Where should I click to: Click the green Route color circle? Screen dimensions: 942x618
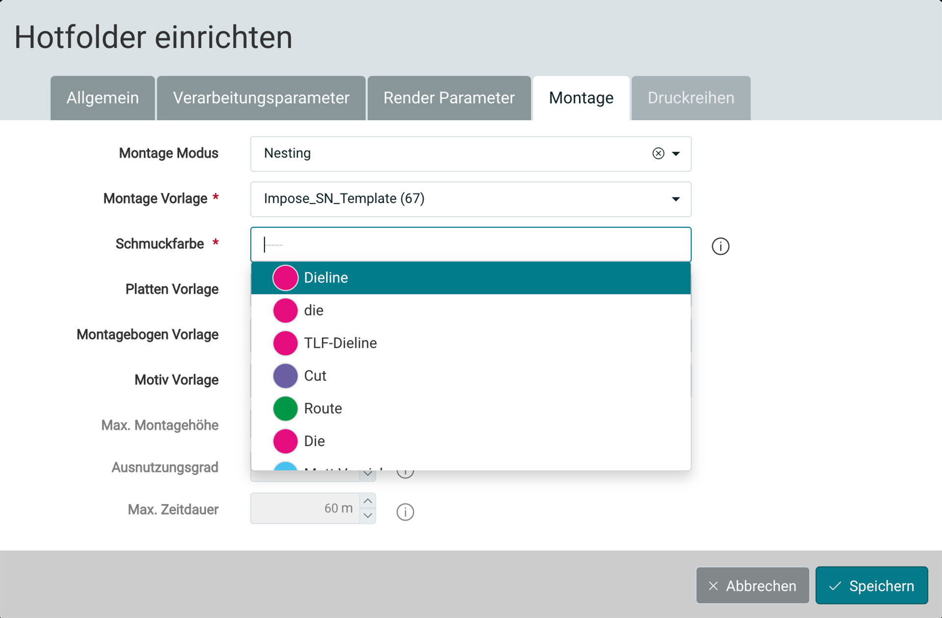[x=285, y=408]
